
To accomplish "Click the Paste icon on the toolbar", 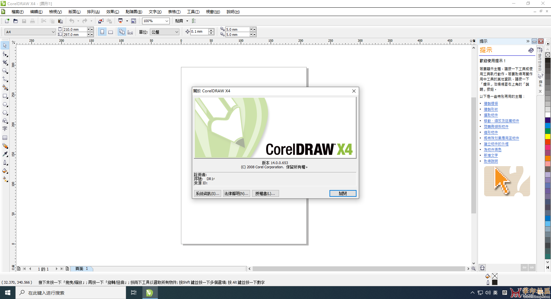I will [60, 21].
